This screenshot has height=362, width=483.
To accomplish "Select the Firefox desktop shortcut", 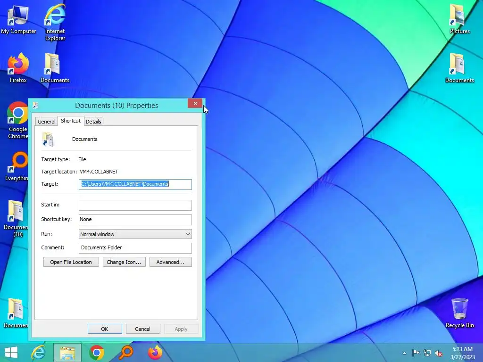I will pyautogui.click(x=18, y=68).
